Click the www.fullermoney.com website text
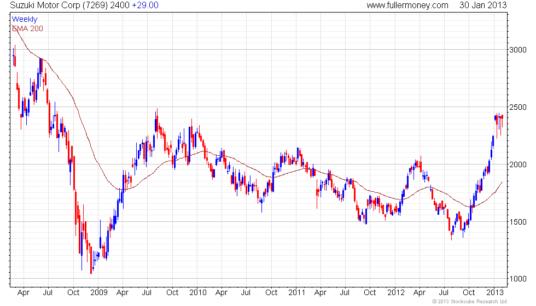Viewport: 536px width, 306px height. (x=407, y=5)
